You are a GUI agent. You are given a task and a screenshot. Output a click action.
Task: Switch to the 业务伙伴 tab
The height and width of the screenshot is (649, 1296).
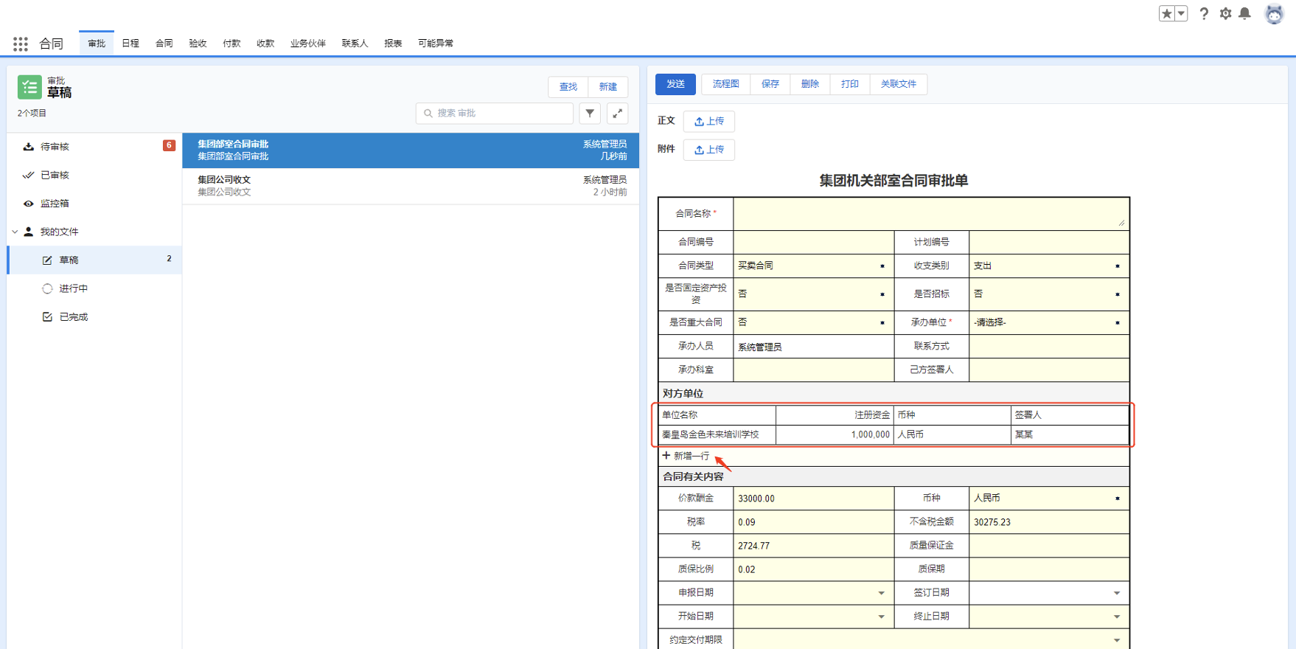pyautogui.click(x=308, y=44)
